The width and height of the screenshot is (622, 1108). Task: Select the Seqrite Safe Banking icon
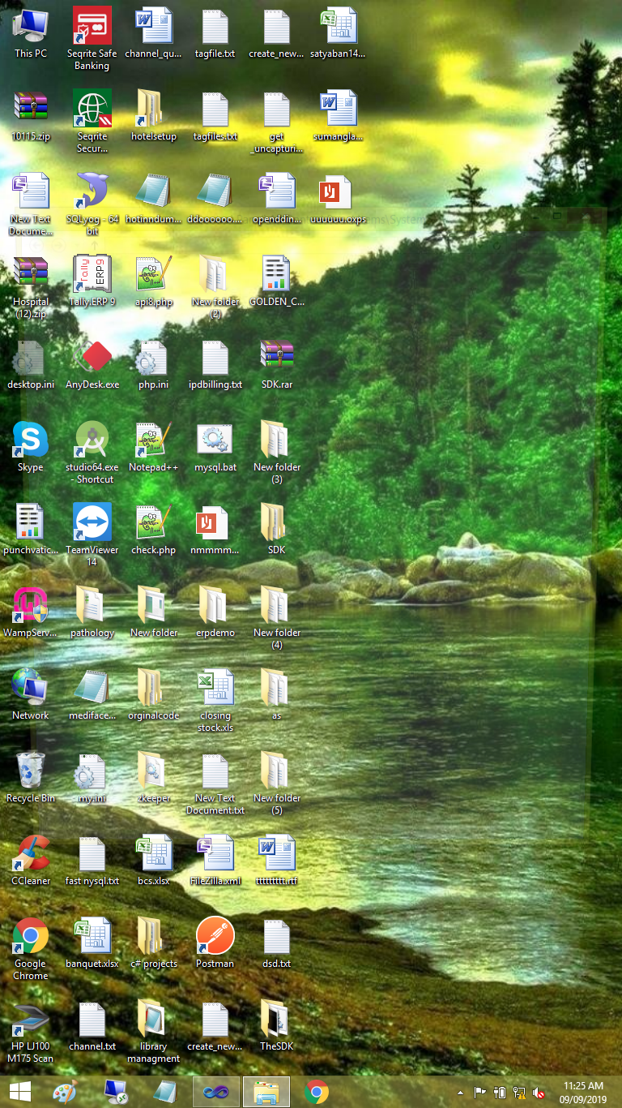click(92, 27)
